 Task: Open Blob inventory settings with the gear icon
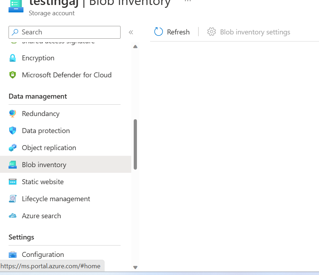[248, 32]
